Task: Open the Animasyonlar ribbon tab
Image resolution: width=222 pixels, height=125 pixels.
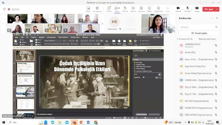Action: 51,37
